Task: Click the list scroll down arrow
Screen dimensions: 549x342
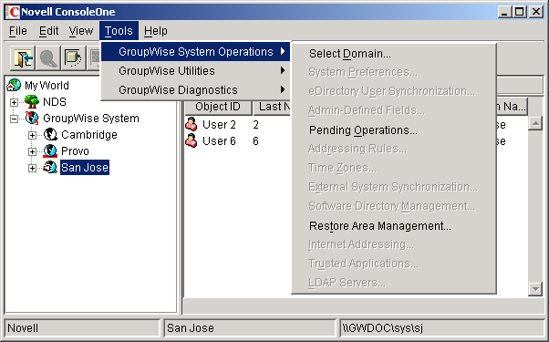Action: pyautogui.click(x=535, y=289)
